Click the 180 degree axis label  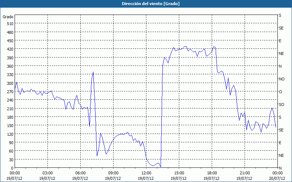tap(10, 117)
